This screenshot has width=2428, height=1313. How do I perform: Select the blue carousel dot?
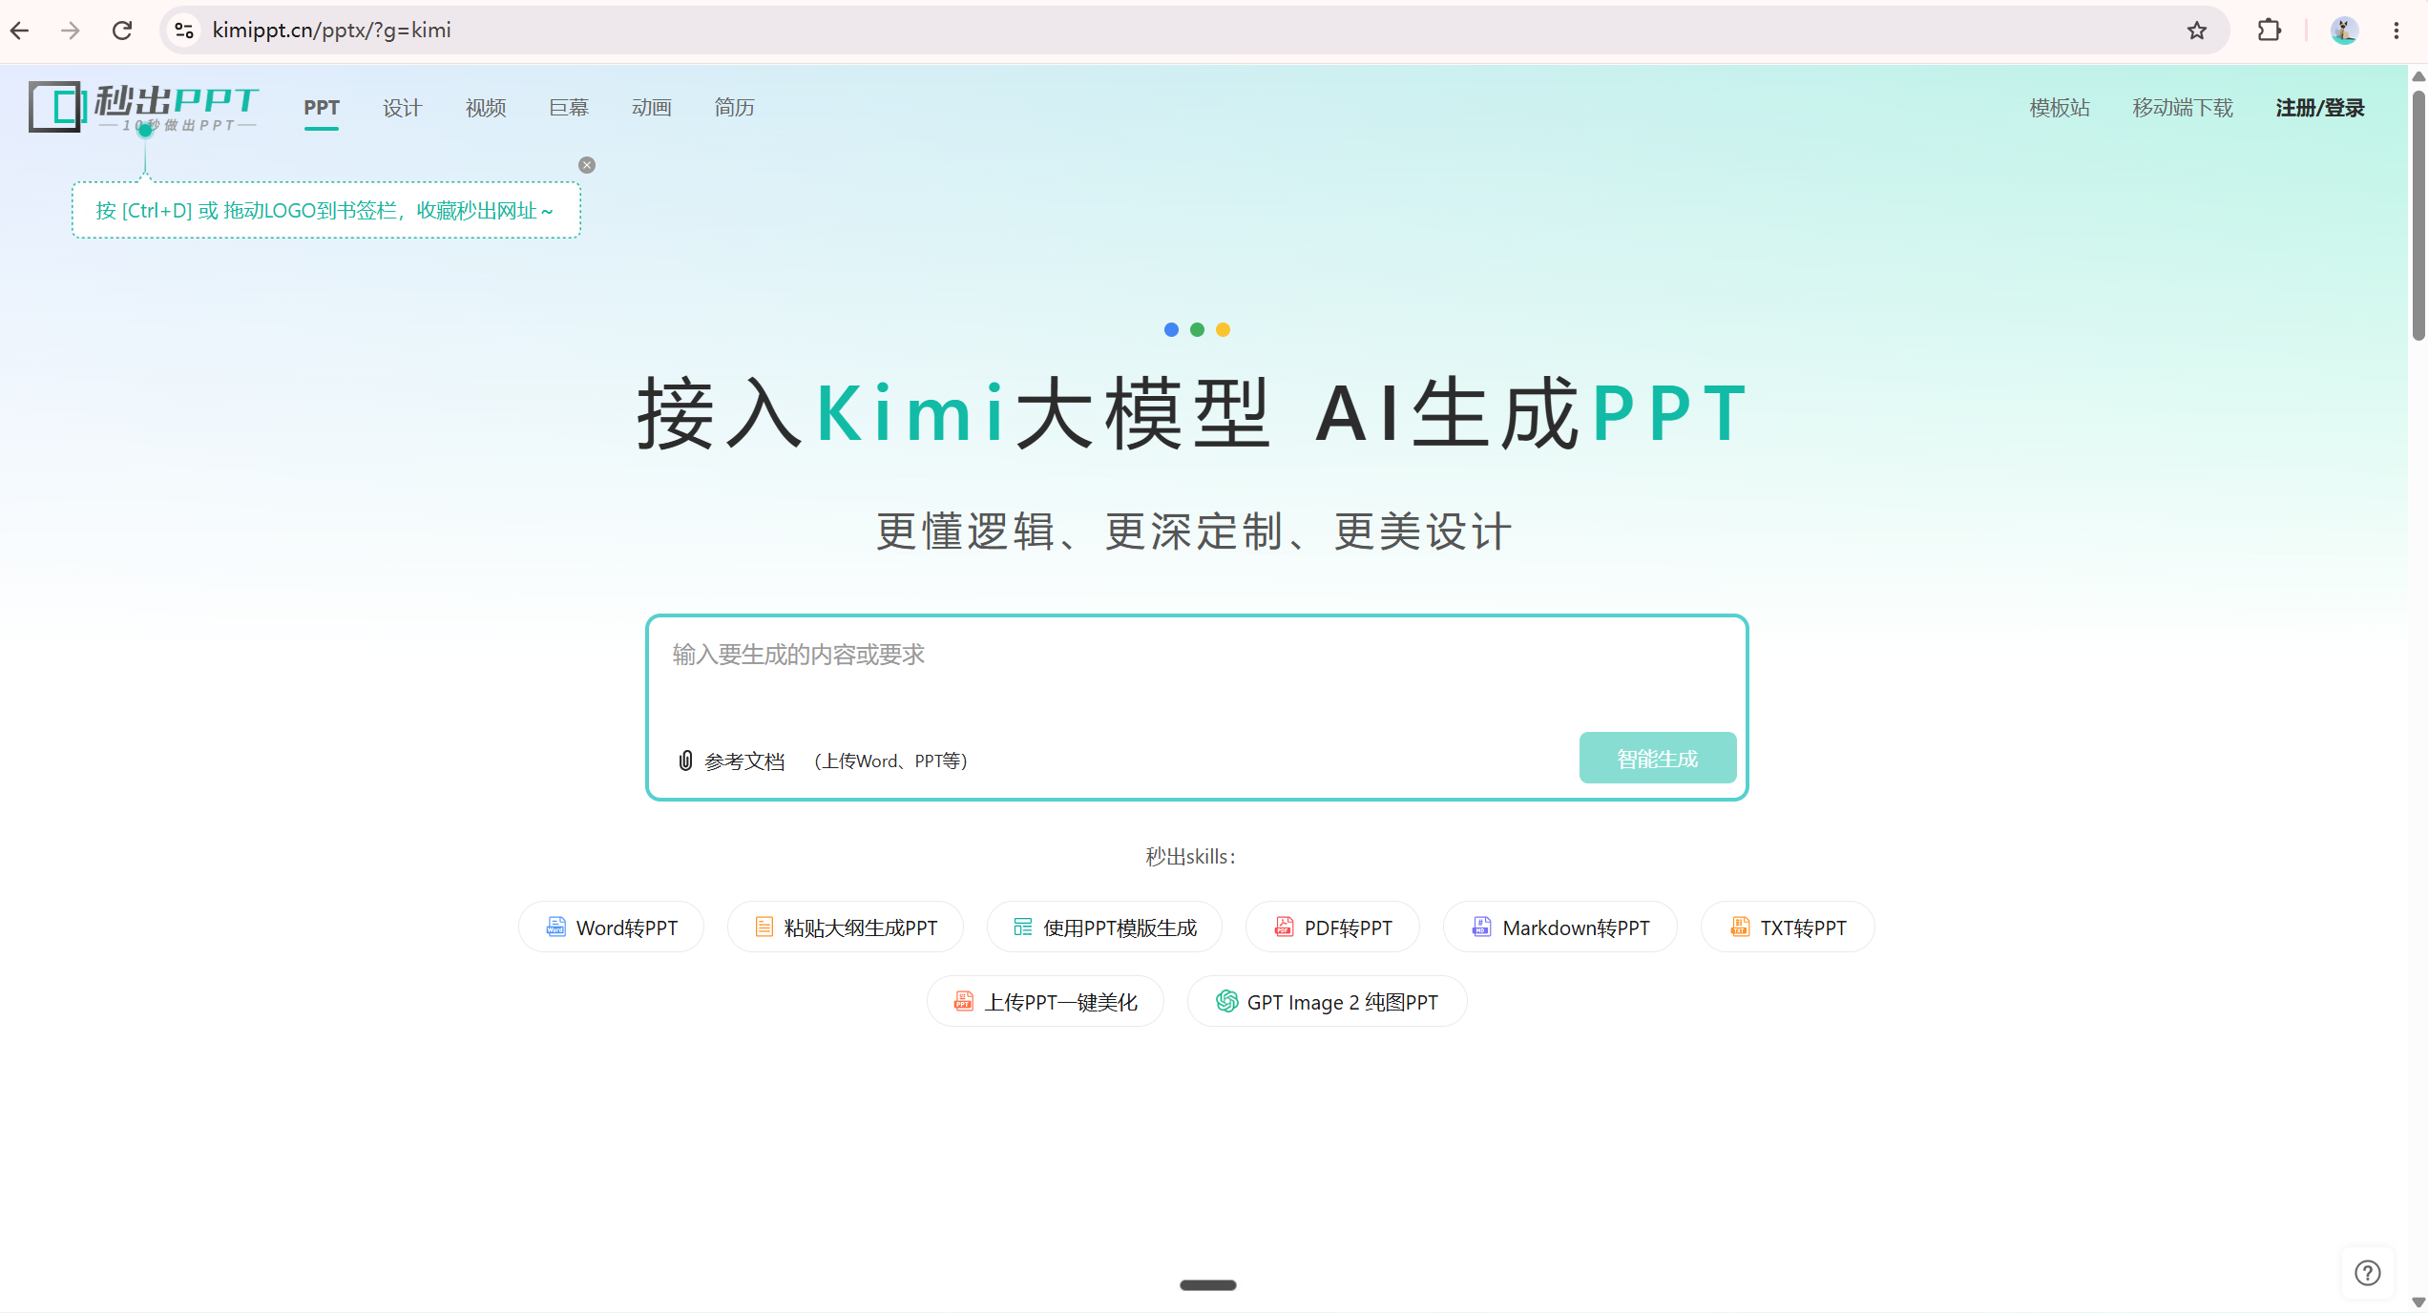tap(1171, 330)
